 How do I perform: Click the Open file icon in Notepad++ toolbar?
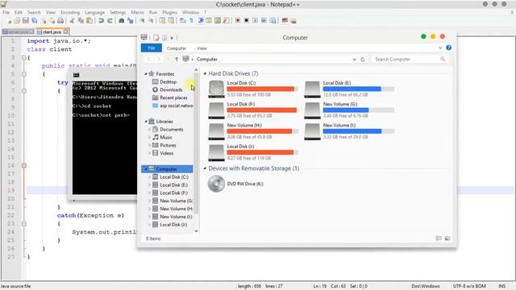point(17,21)
